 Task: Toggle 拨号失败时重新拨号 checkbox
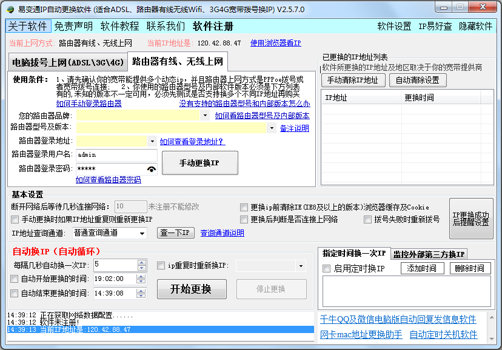367,220
